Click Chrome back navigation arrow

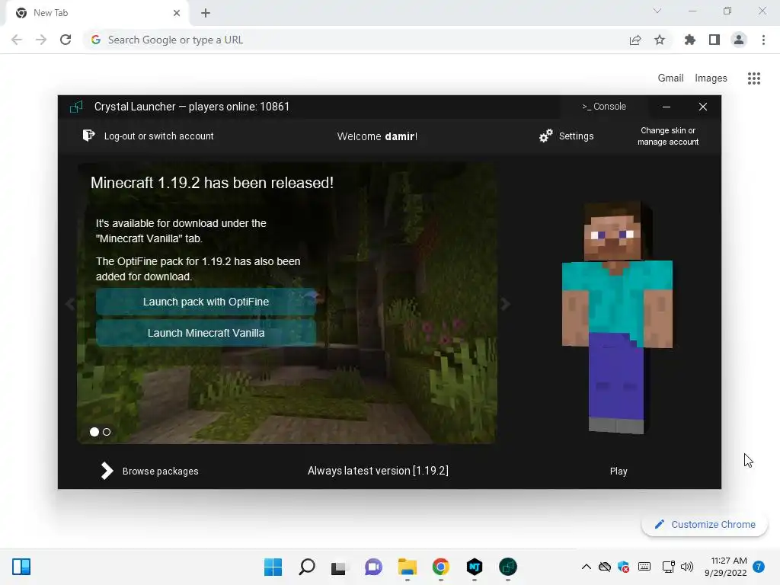17,40
